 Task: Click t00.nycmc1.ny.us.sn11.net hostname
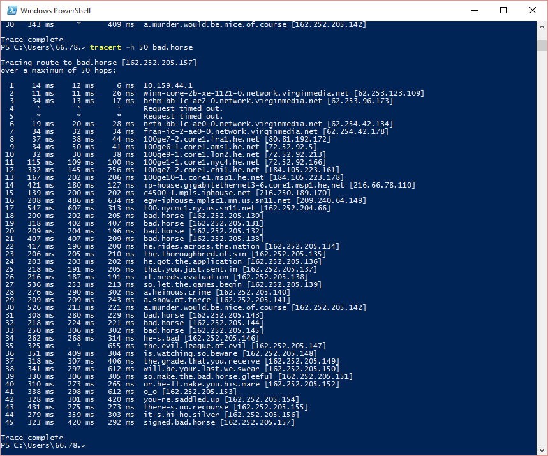pyautogui.click(x=199, y=209)
